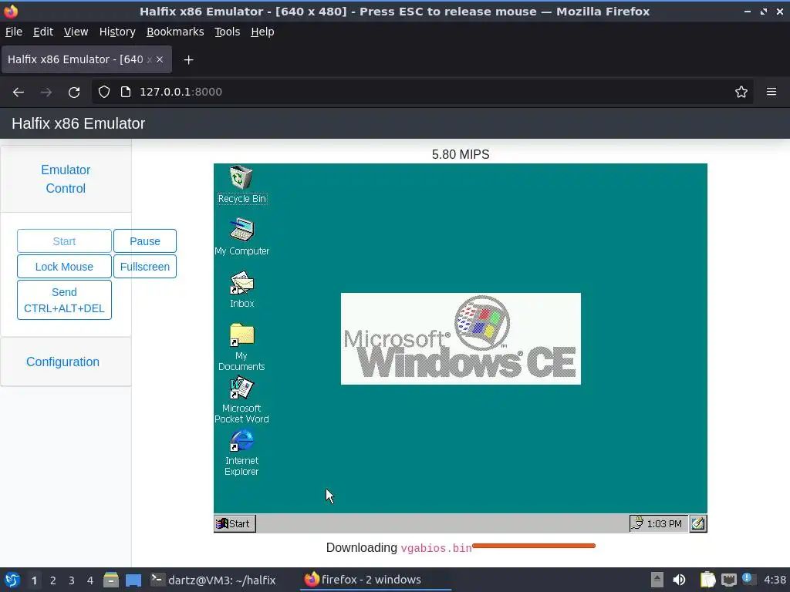This screenshot has height=592, width=790.
Task: Click the Windows CE logo wallpaper
Action: [461, 339]
